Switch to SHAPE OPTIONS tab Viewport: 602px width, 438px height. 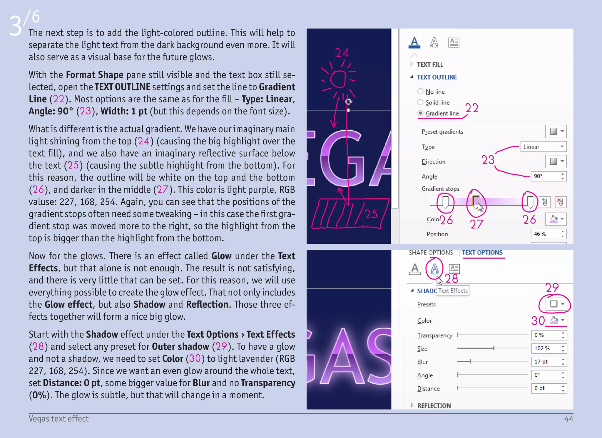click(x=431, y=252)
